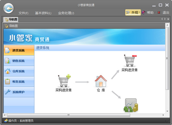Open 帐务系统 from the sidebar
172x125 pixels.
19,82
